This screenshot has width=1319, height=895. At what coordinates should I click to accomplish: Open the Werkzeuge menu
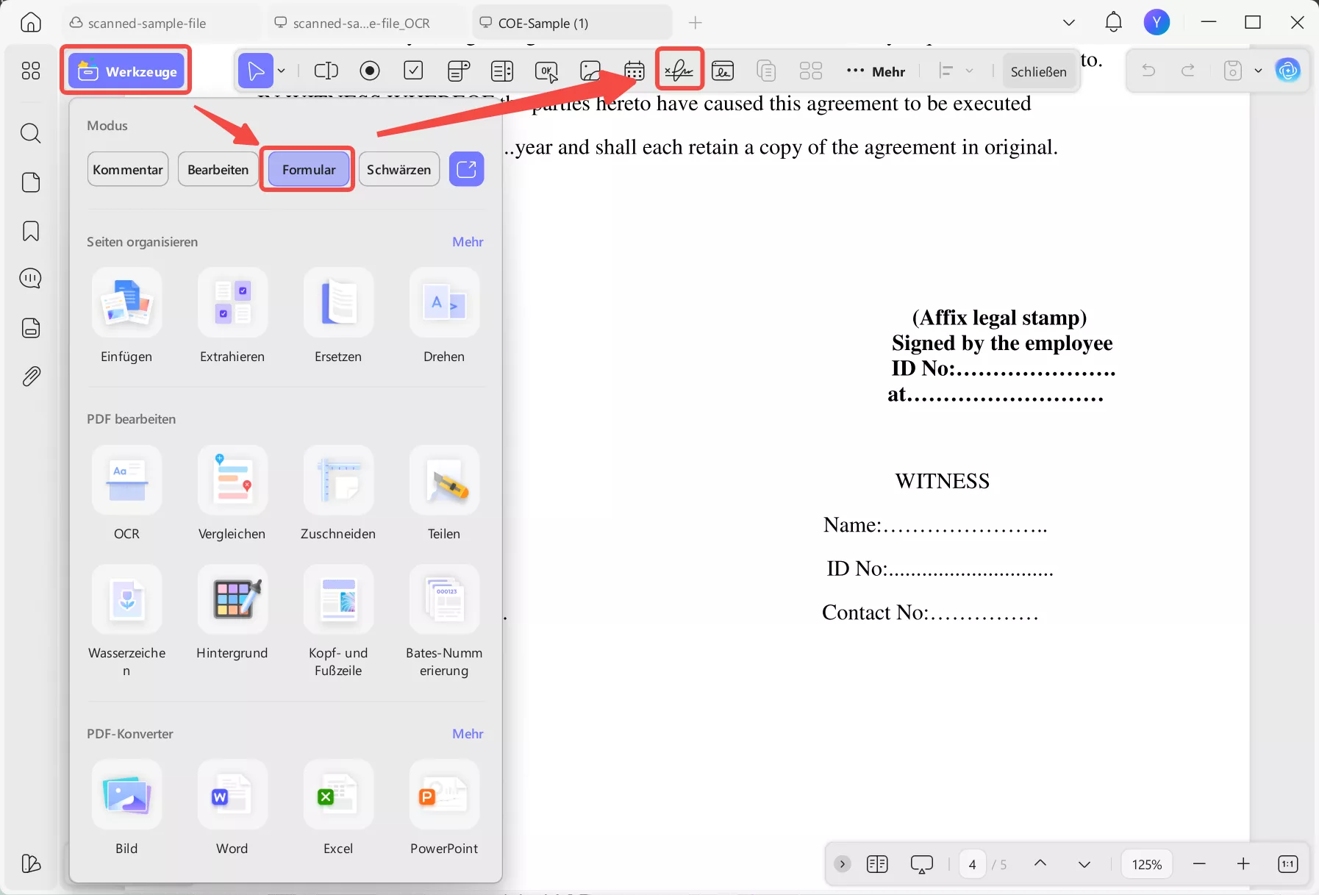pyautogui.click(x=126, y=70)
